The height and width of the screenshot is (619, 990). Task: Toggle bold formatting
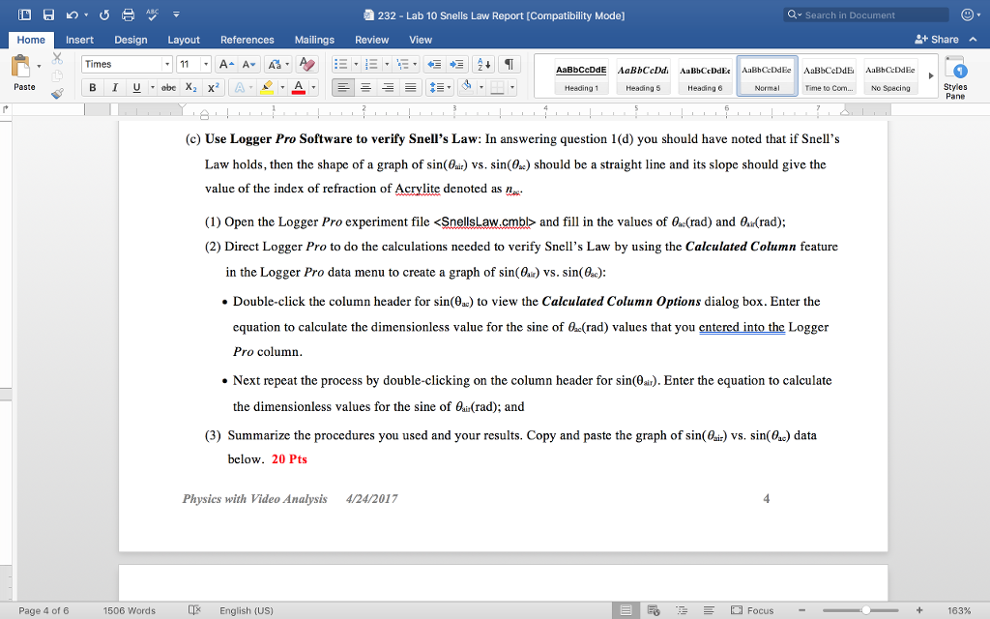pos(92,87)
